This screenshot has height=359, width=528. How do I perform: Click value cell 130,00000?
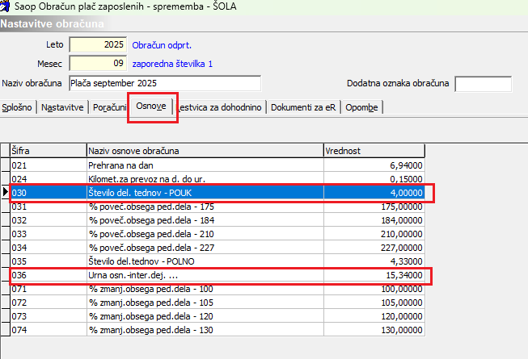(x=374, y=330)
